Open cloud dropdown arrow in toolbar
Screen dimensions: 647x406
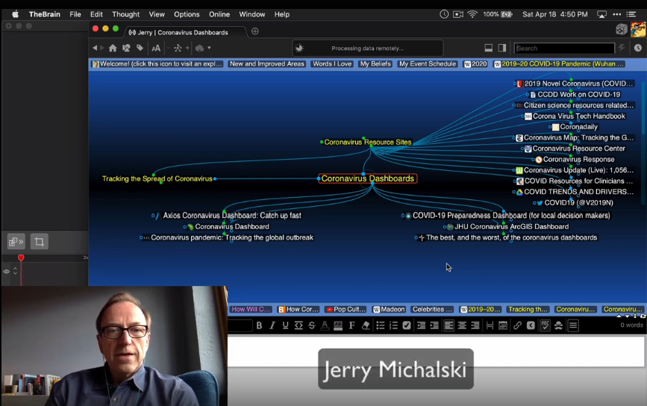click(x=209, y=49)
